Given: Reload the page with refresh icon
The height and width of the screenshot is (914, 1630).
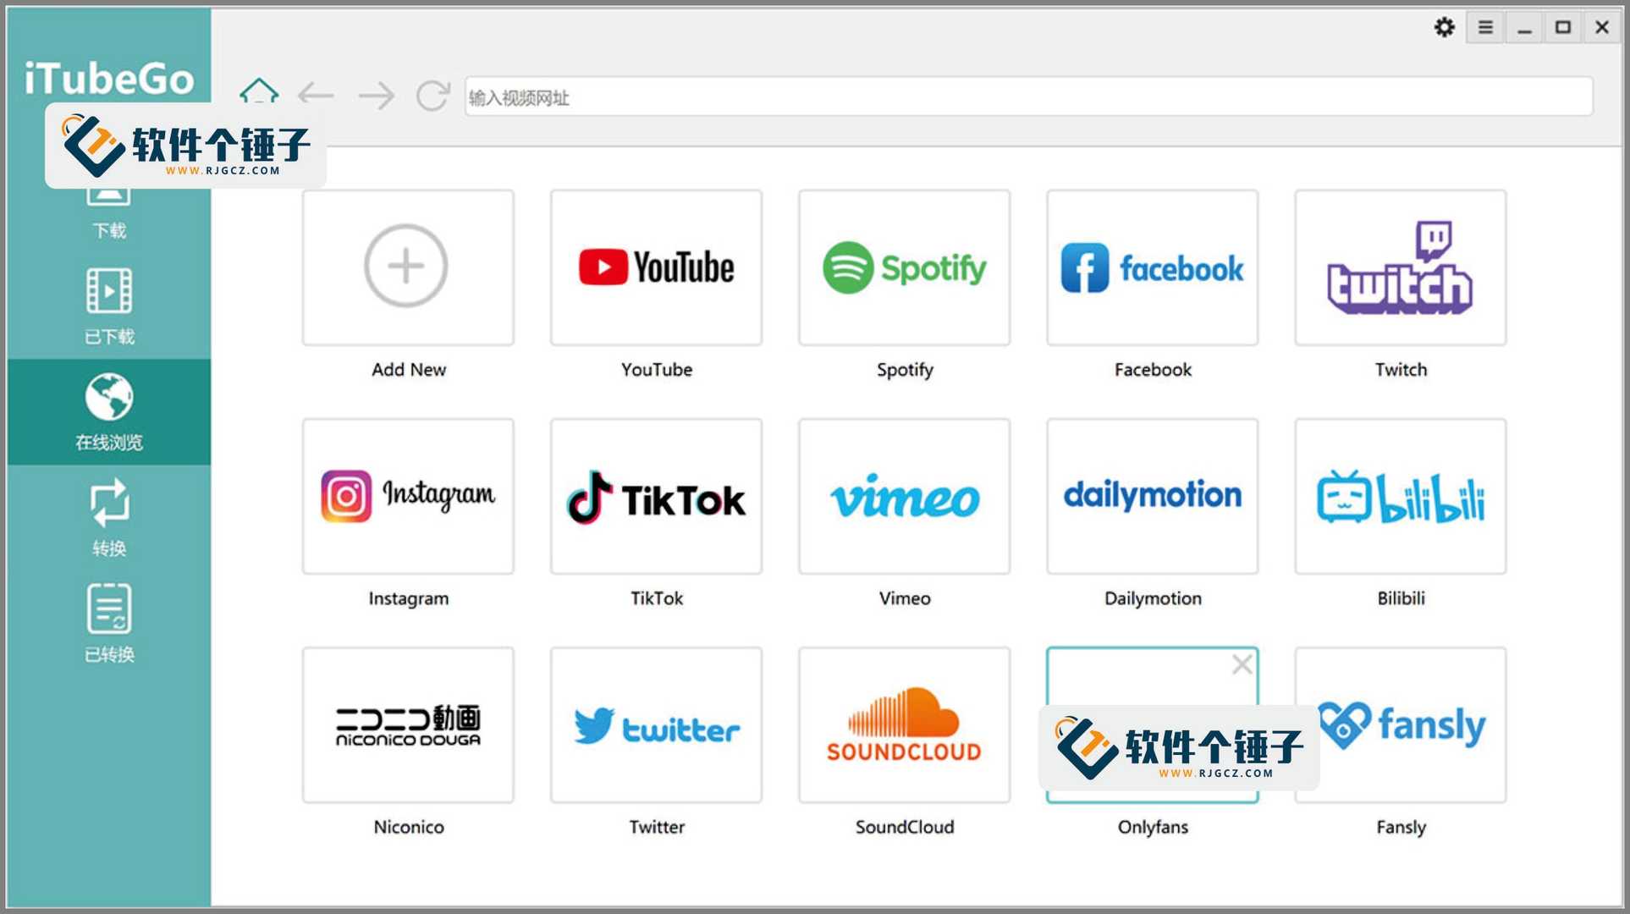Looking at the screenshot, I should [432, 96].
